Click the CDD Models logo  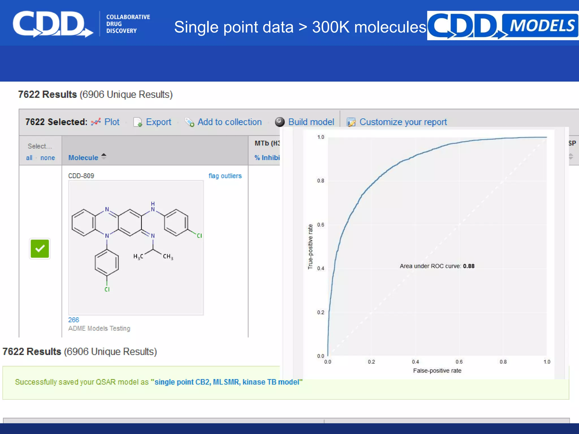point(503,25)
